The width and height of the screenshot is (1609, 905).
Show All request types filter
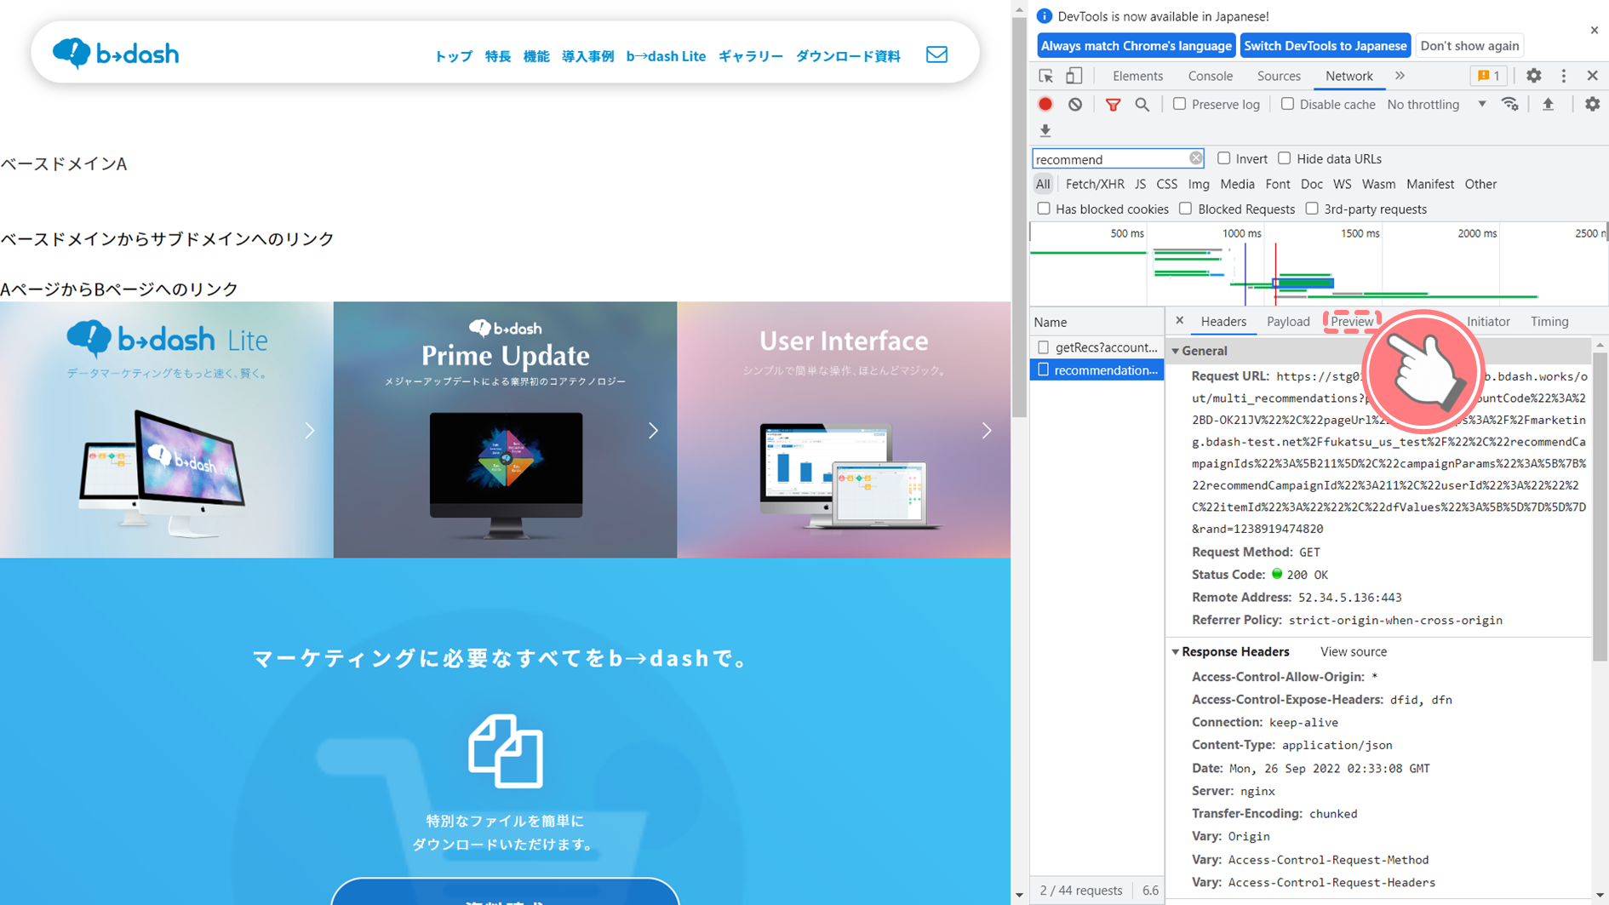click(1043, 184)
